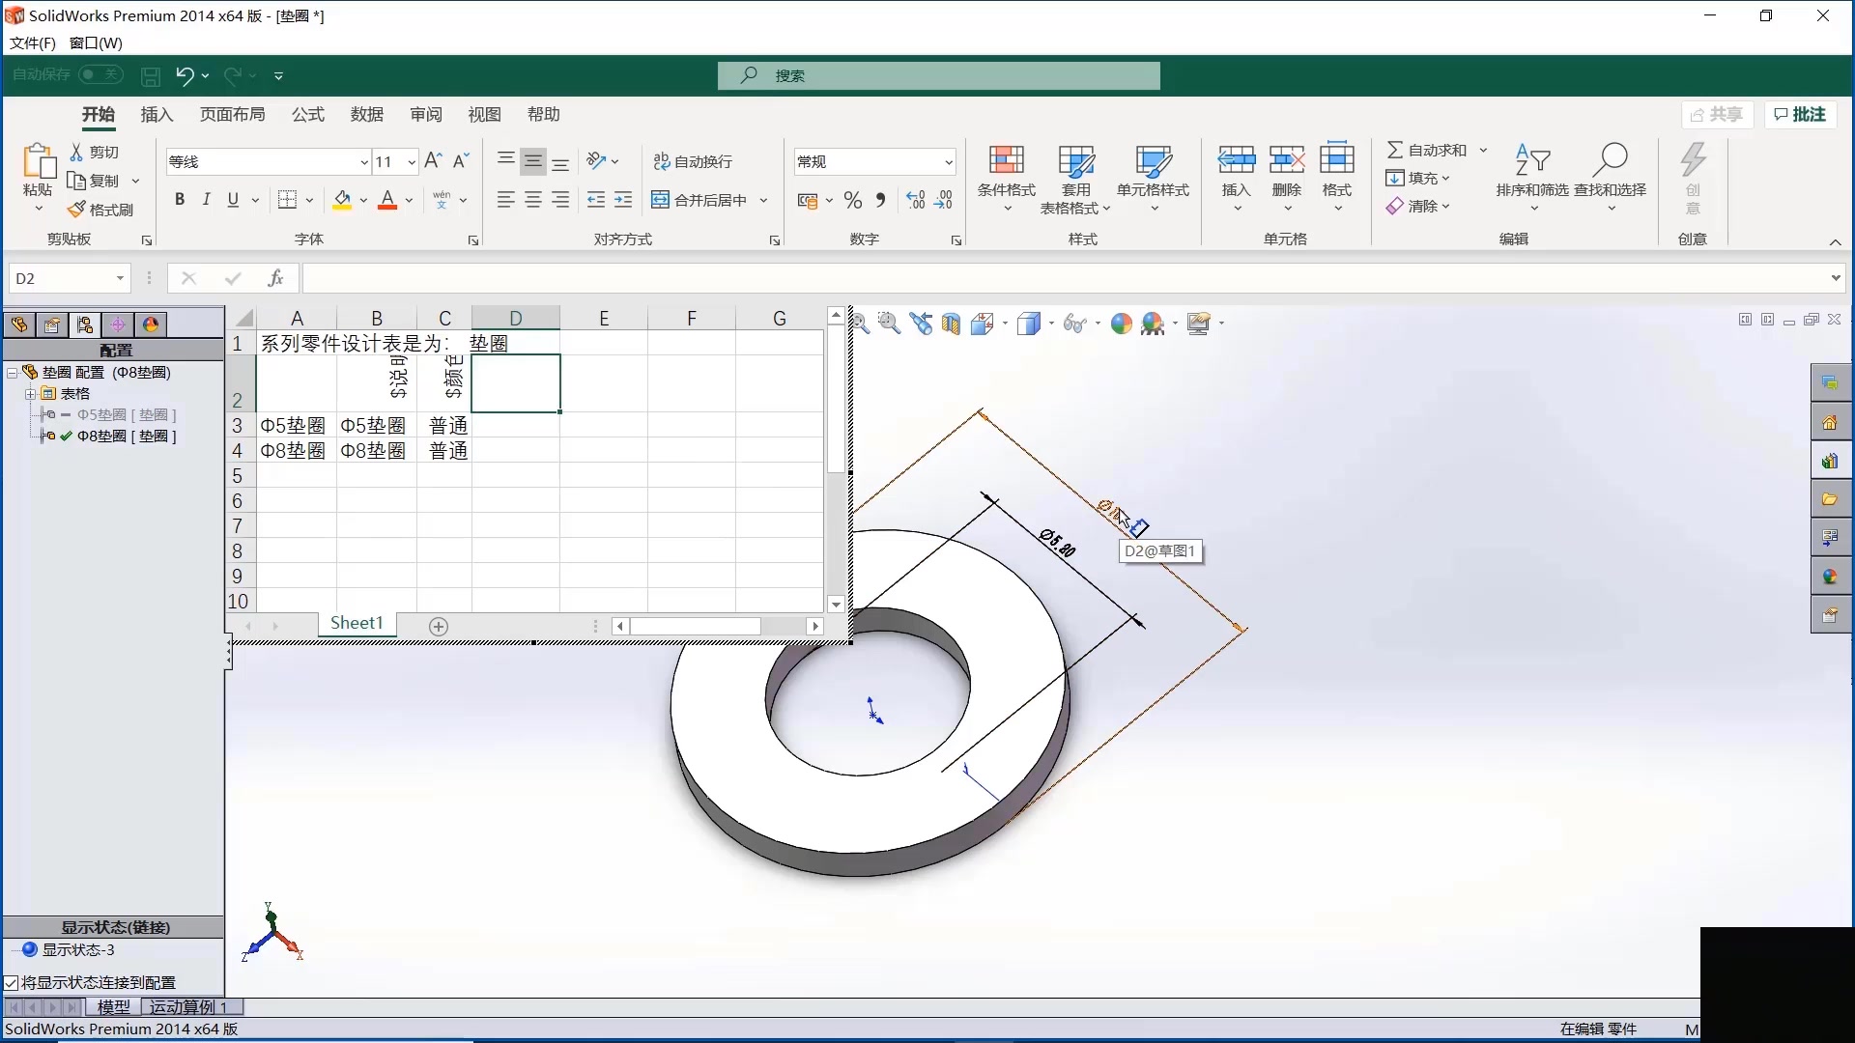
Task: Switch to the 插入 ribbon tab
Action: pyautogui.click(x=157, y=114)
